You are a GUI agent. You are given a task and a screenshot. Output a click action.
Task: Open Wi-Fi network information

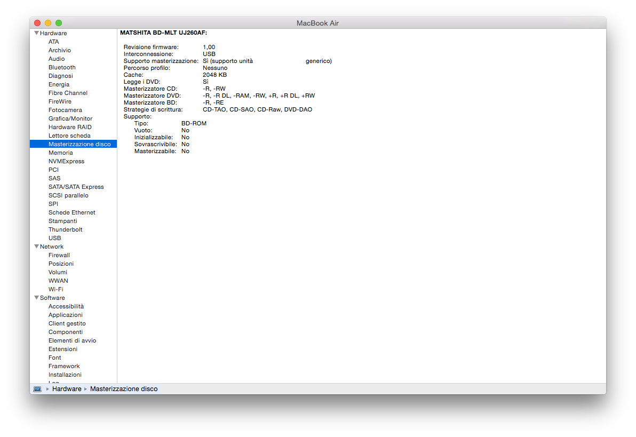56,289
